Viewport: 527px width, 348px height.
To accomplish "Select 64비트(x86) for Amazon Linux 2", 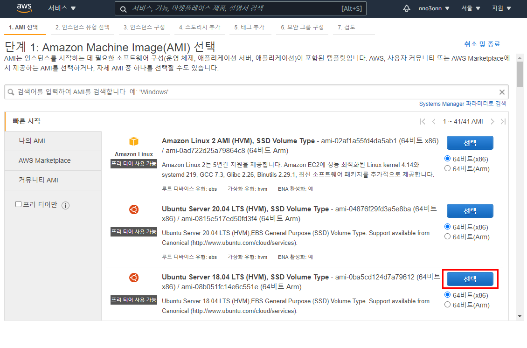I will pos(447,158).
